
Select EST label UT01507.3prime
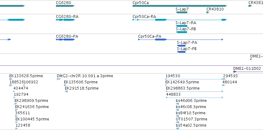[192, 119]
